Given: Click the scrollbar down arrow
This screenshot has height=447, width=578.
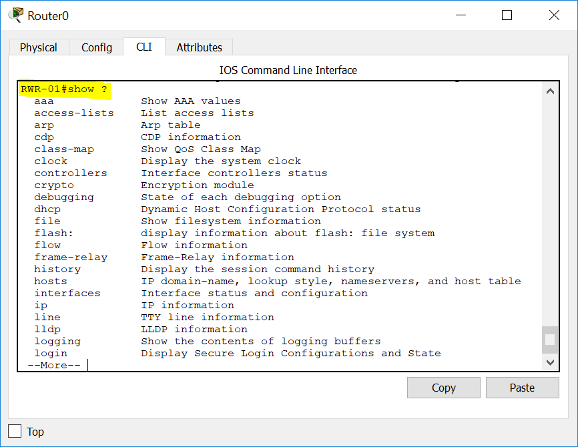Looking at the screenshot, I should tap(549, 362).
